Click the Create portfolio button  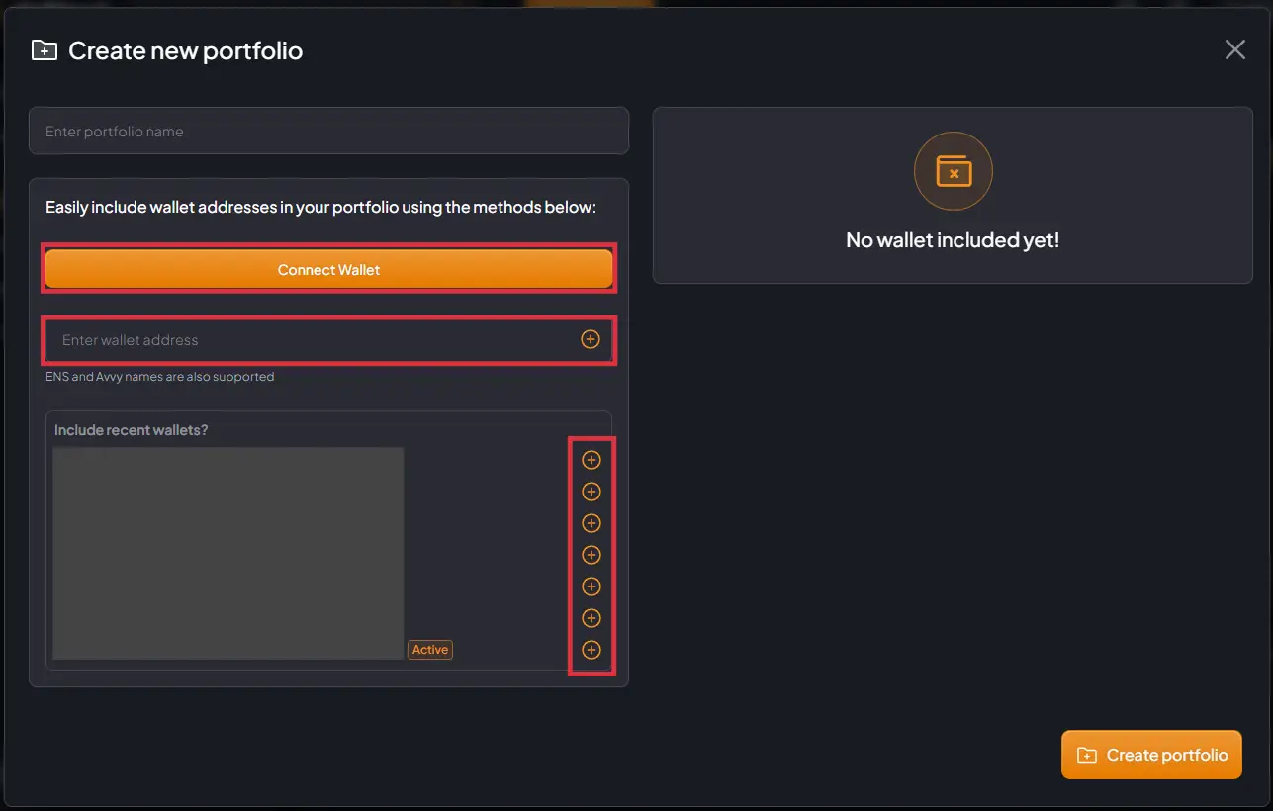click(1151, 755)
